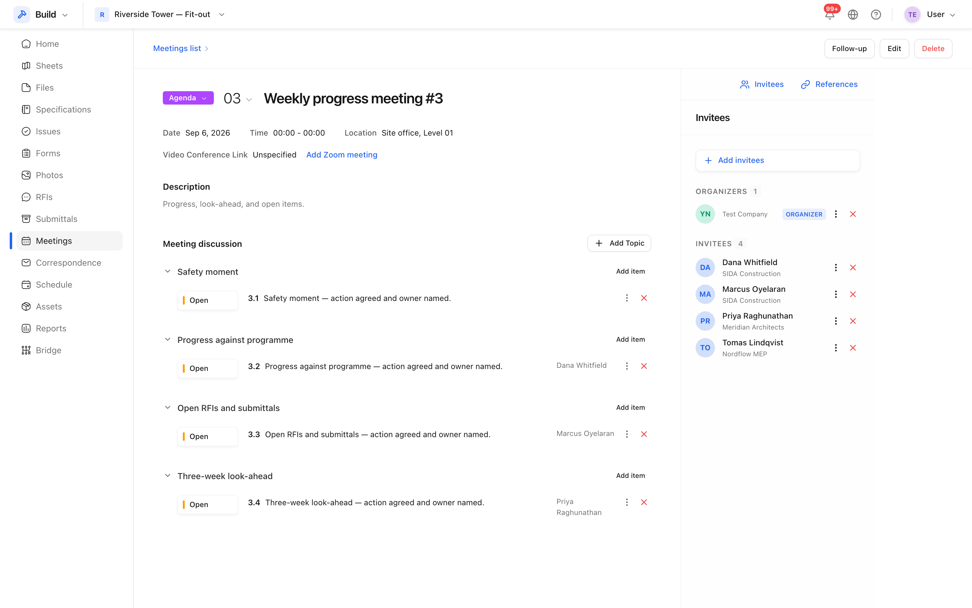The image size is (972, 608).
Task: Delete item 3.3 Open RFIs and submittals
Action: pos(643,434)
